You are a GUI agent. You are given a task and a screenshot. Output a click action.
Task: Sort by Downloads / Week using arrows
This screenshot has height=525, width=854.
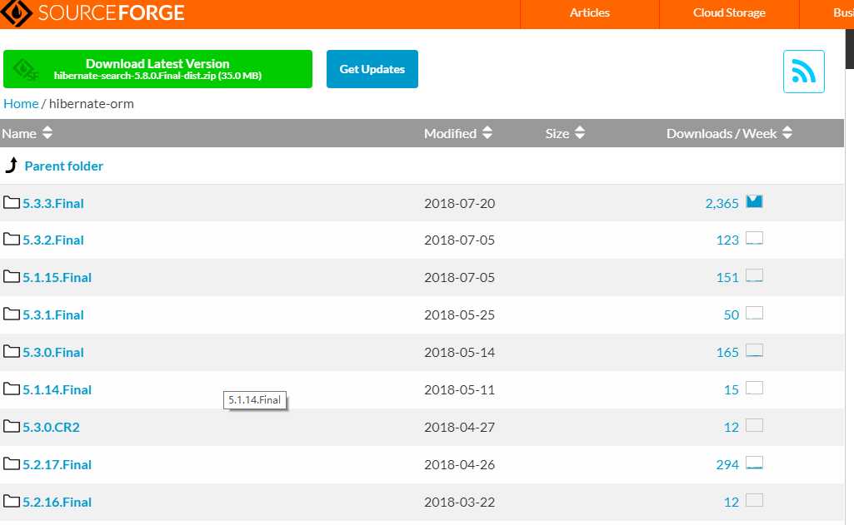click(x=787, y=133)
